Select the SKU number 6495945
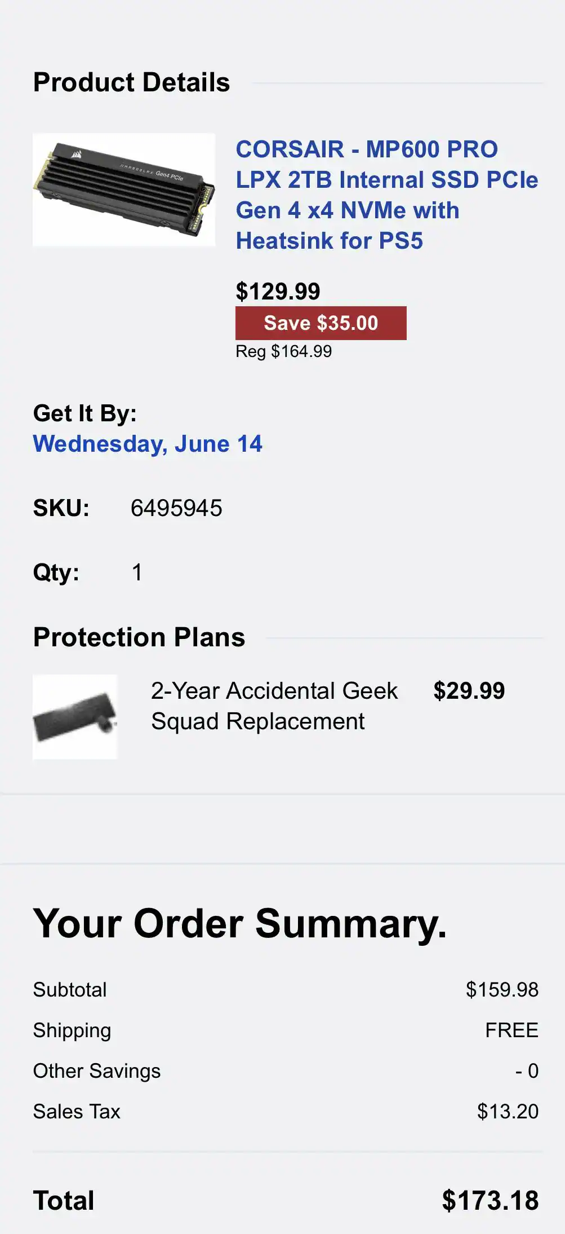This screenshot has width=565, height=1234. [176, 508]
